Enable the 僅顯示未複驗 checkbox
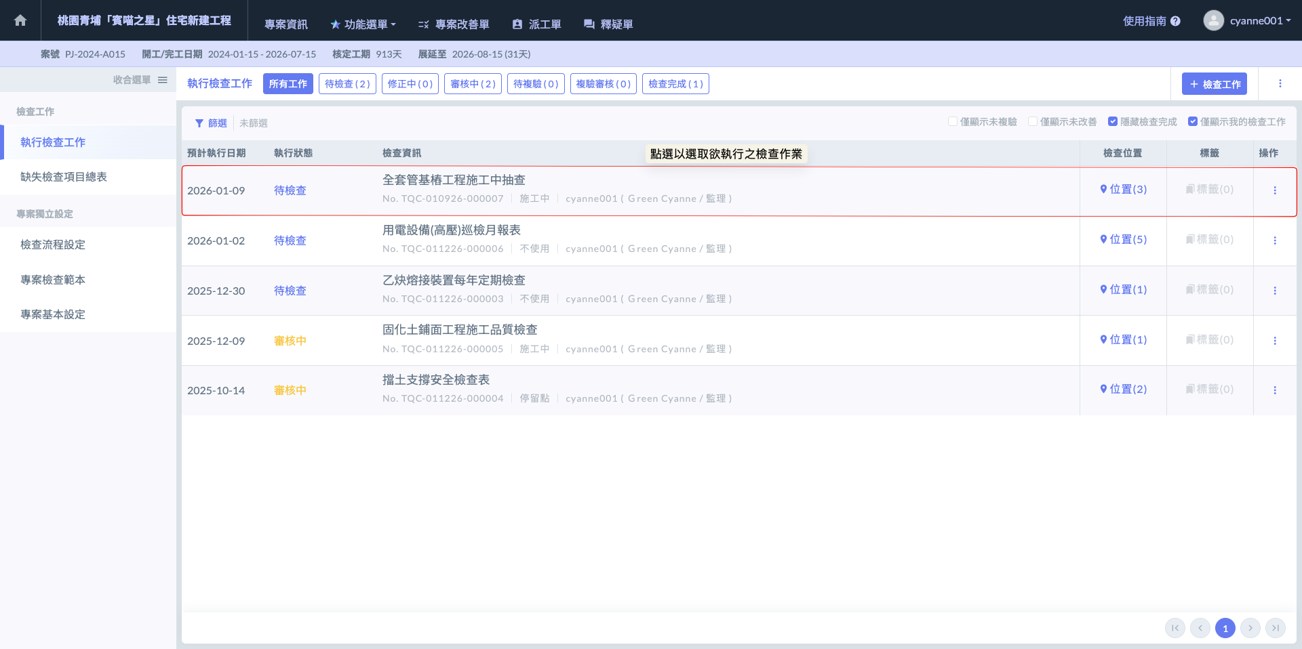 [x=953, y=122]
